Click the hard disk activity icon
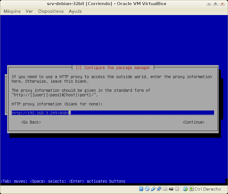Image resolution: width=228 pixels, height=194 pixels. click(141, 189)
